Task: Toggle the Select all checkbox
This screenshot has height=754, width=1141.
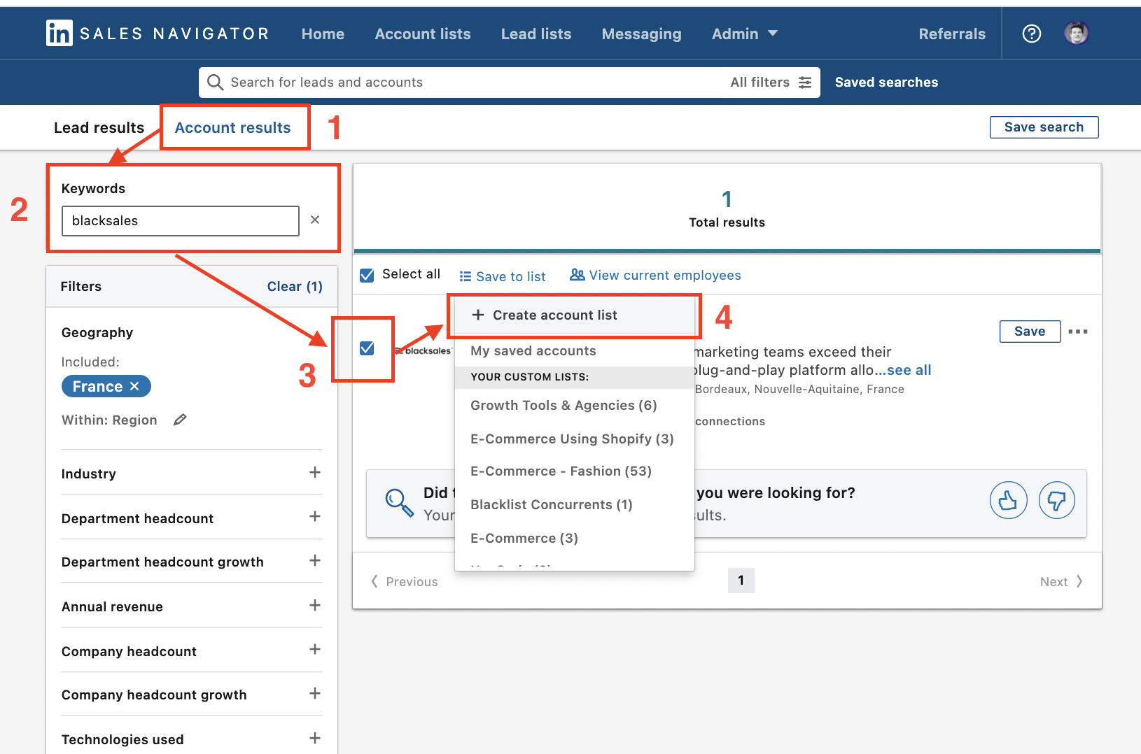Action: click(x=367, y=275)
